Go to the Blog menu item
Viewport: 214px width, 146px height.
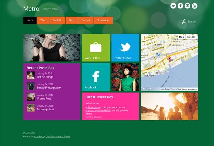[x=72, y=20]
